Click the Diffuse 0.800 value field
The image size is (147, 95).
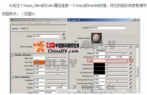[x=99, y=53]
